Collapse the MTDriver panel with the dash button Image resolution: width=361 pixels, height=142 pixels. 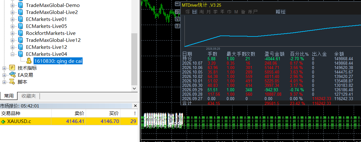tap(177, 4)
